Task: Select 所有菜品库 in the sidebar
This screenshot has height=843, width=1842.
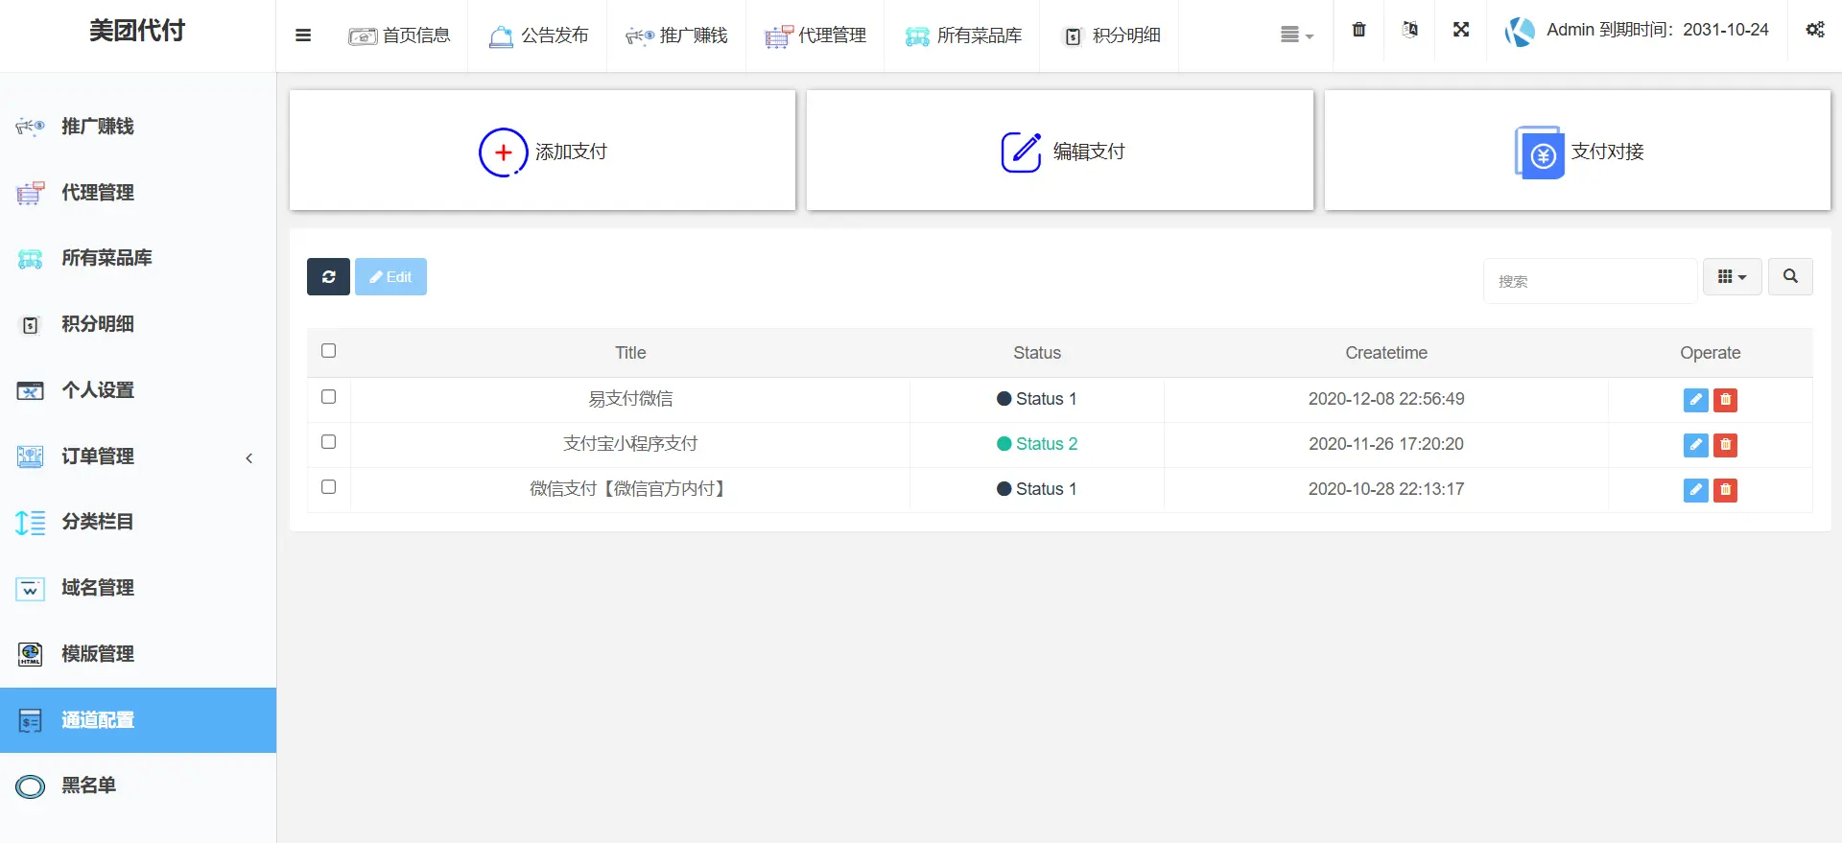Action: coord(138,258)
